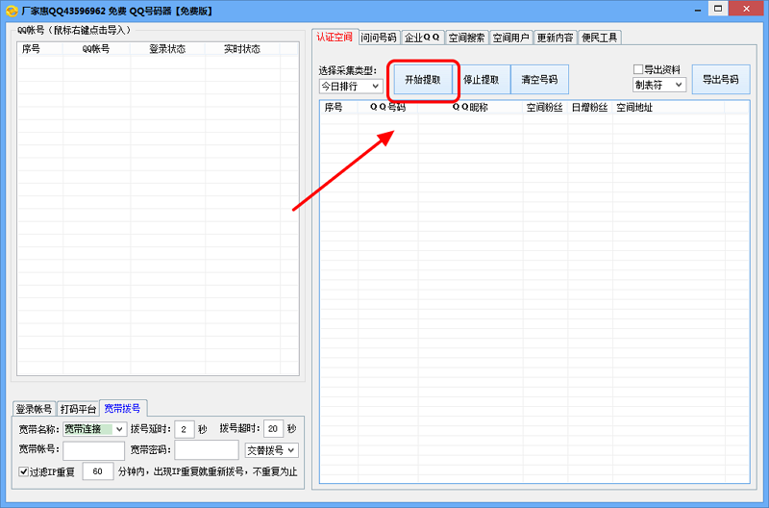Click the QQ号码 column header
Image resolution: width=769 pixels, height=508 pixels.
click(x=388, y=107)
